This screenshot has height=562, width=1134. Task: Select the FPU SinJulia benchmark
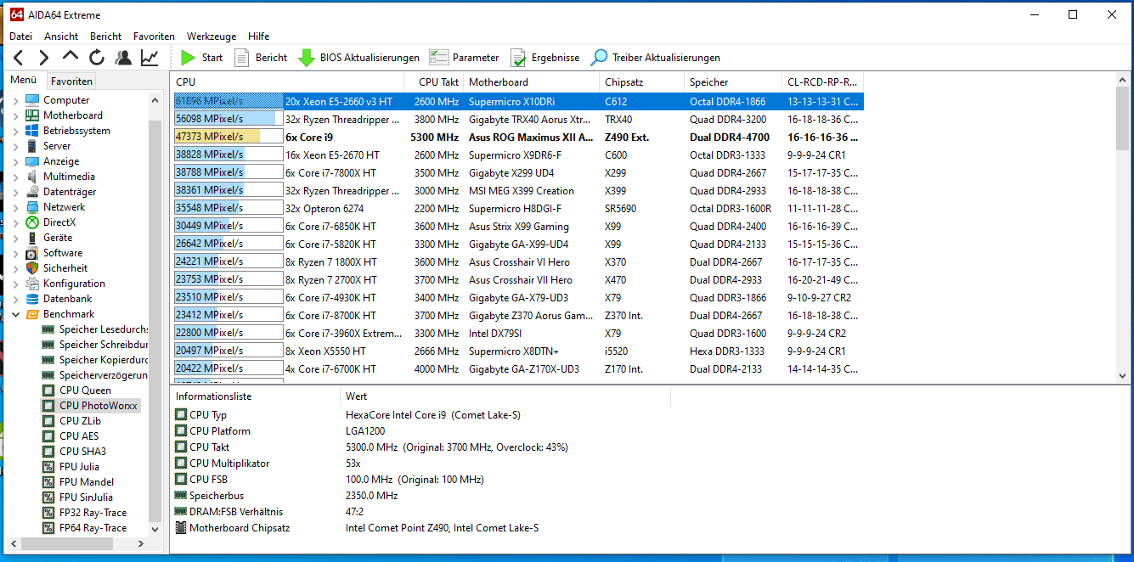tap(86, 497)
